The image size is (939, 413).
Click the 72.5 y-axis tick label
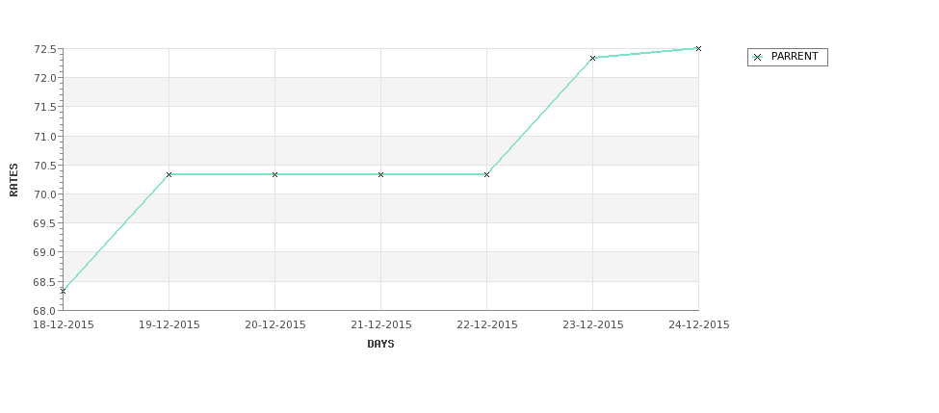pos(45,49)
